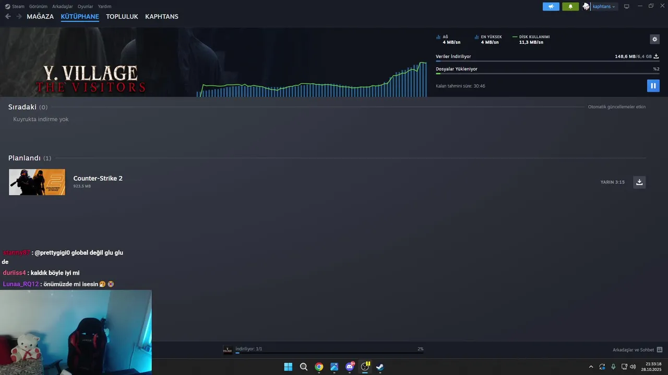Open OBS Studio from the taskbar

pyautogui.click(x=365, y=367)
